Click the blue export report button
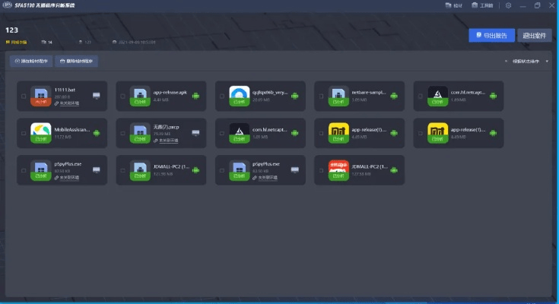Viewport: 559px width, 304px height. point(491,35)
